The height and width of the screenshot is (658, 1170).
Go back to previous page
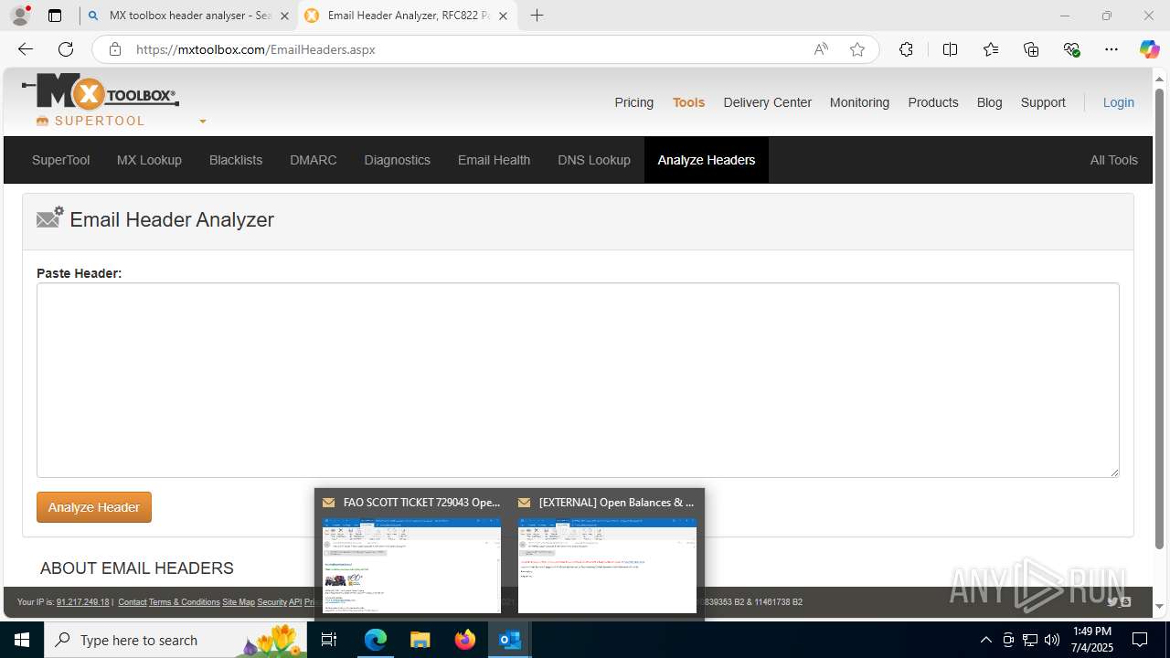(x=26, y=49)
